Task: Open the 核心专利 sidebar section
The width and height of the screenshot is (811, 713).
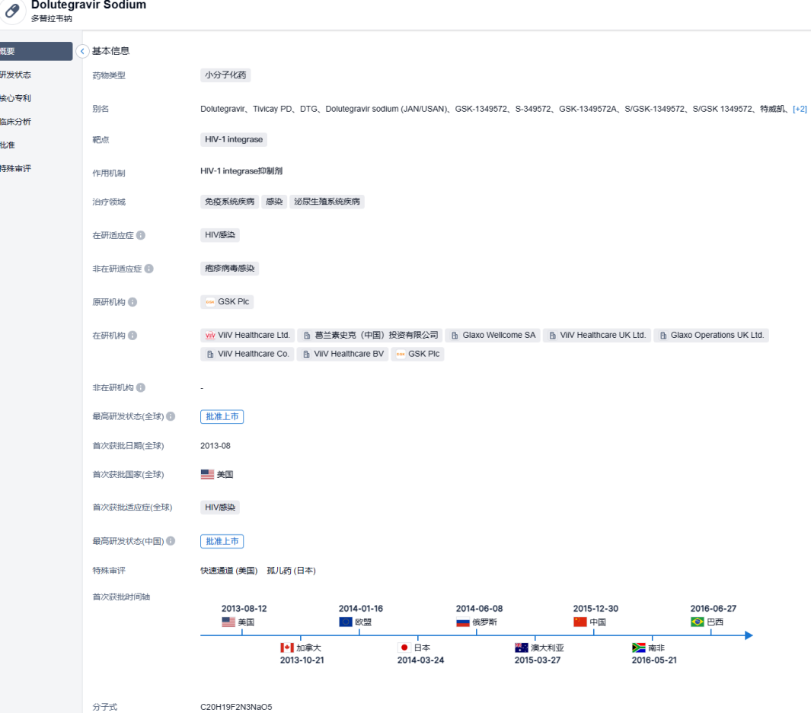Action: 16,98
